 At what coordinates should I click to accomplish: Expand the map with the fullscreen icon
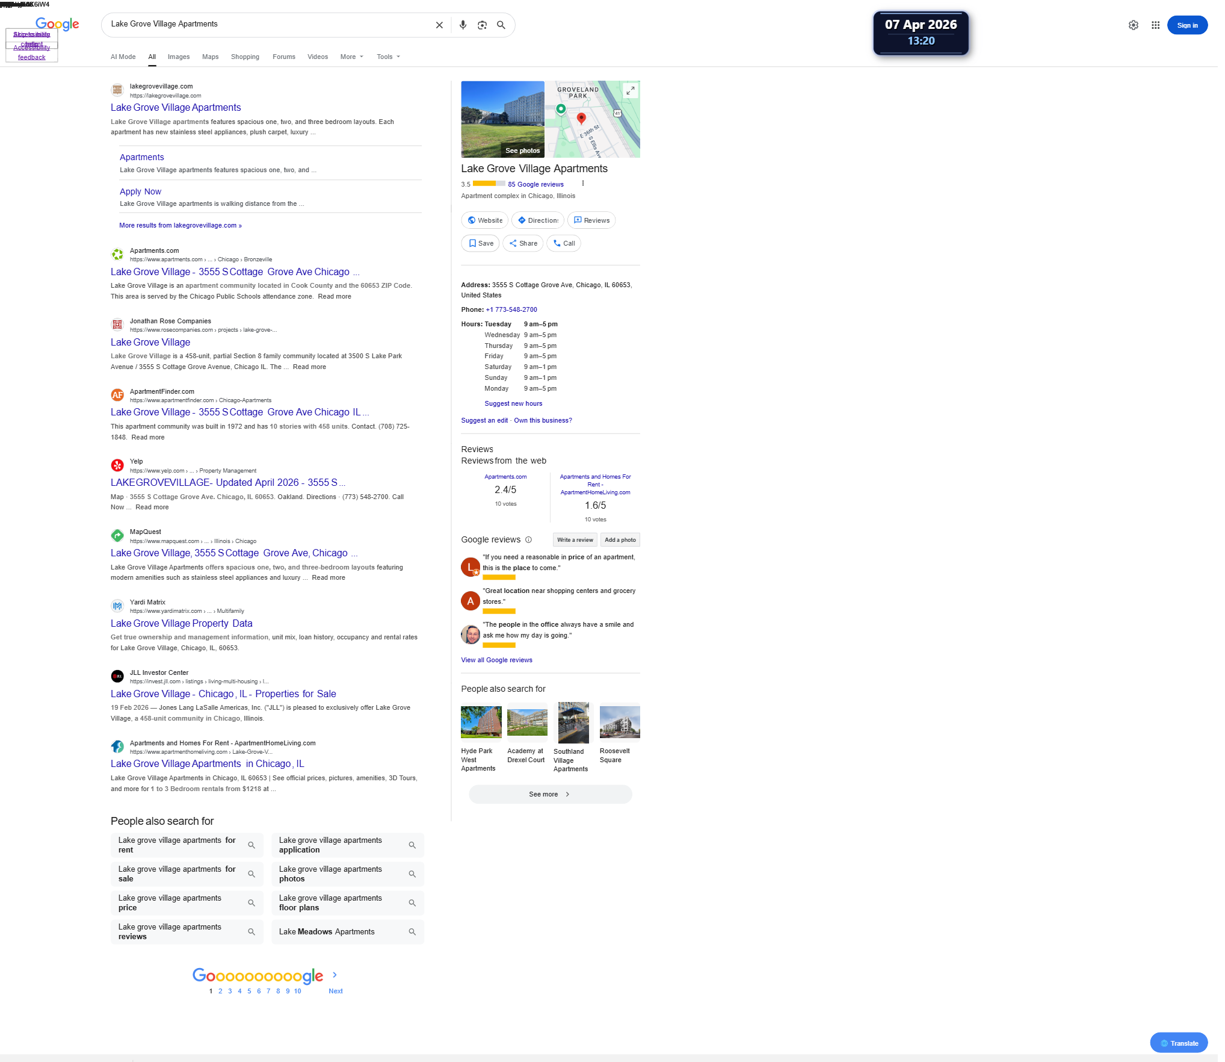[630, 91]
